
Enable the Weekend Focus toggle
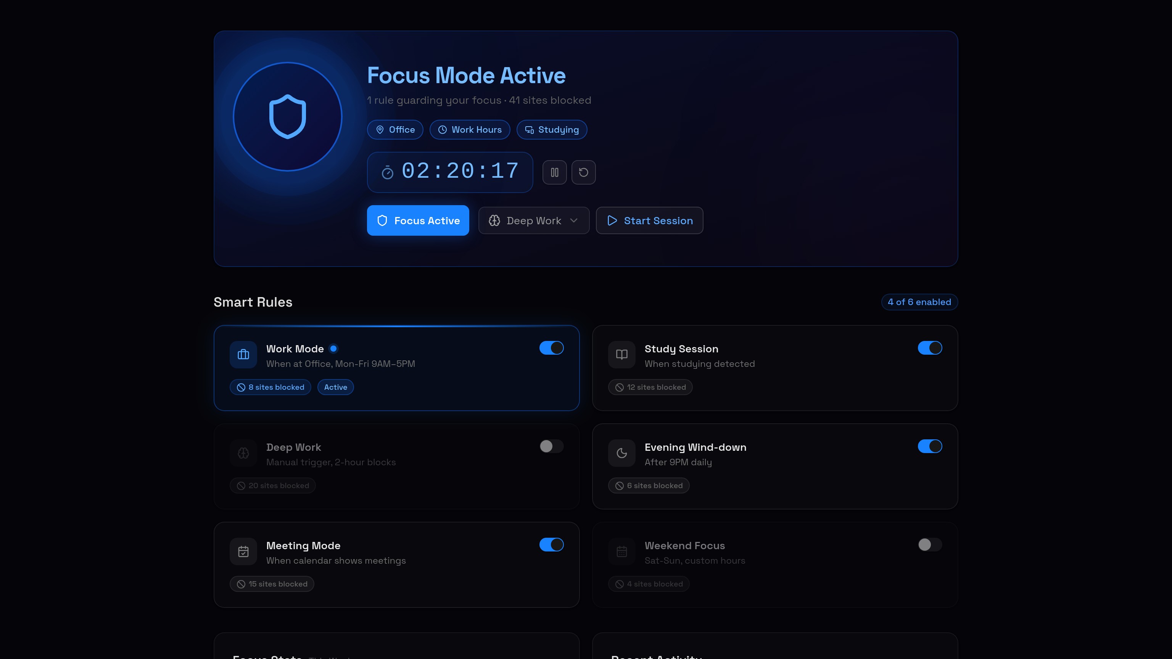(x=929, y=544)
